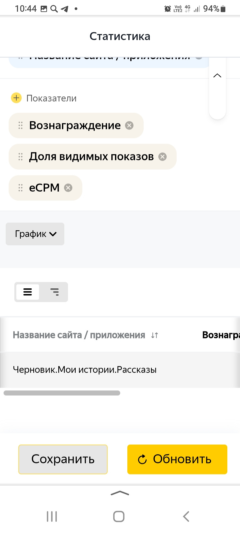Remove the eCPM metric chip
Screen dimensions: 240x534
68,188
